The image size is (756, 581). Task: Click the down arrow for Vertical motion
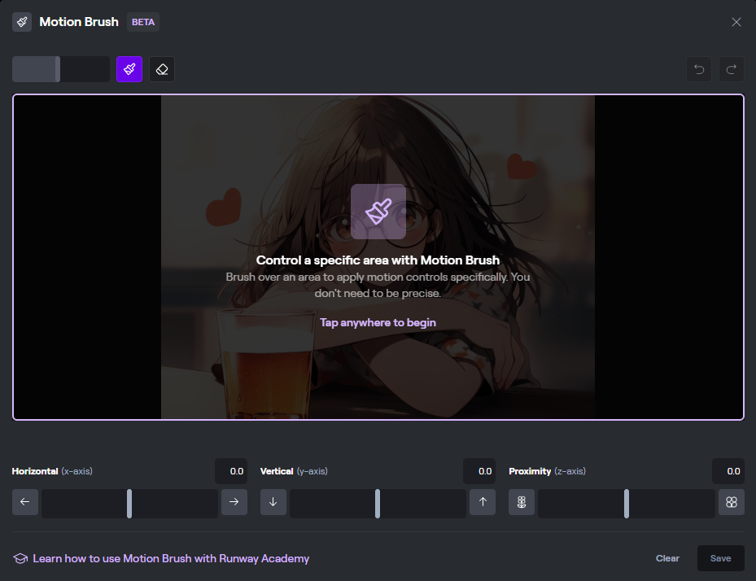click(273, 502)
